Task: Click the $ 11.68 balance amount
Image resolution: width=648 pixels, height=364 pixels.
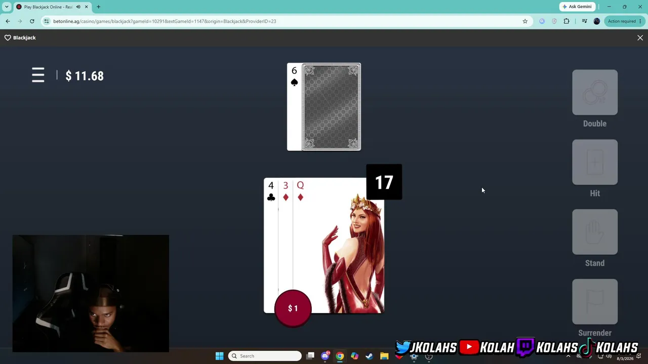Action: pyautogui.click(x=85, y=76)
